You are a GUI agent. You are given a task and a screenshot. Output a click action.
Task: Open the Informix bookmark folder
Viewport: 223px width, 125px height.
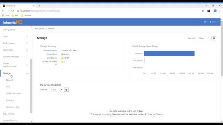point(26,16)
